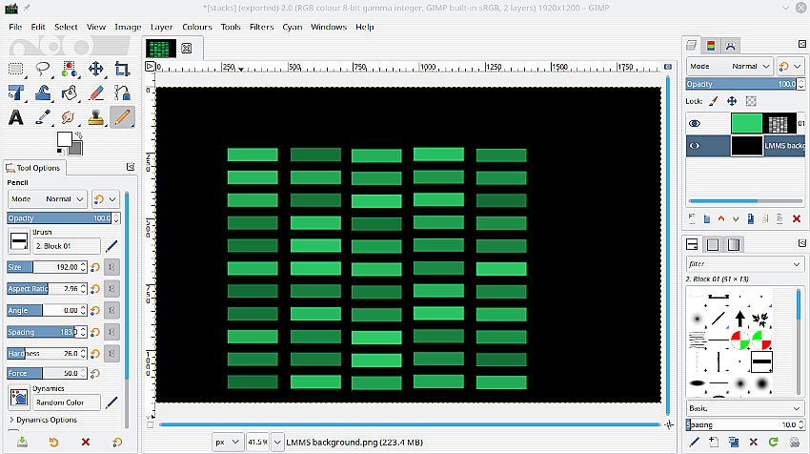Open the Pencil Mode Normal dropdown

[48, 199]
